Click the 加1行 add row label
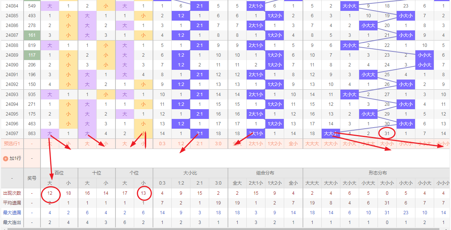The height and width of the screenshot is (230, 451). pyautogui.click(x=15, y=158)
